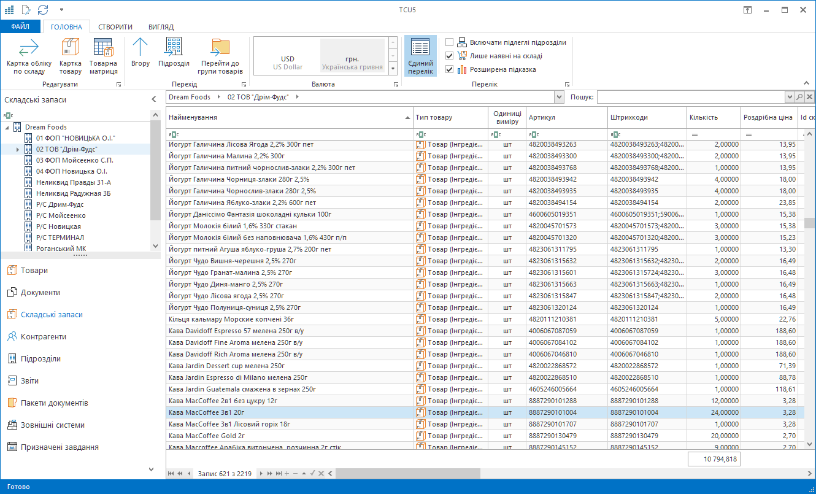Uncheck Розширена підказка
The image size is (816, 494).
coord(450,69)
